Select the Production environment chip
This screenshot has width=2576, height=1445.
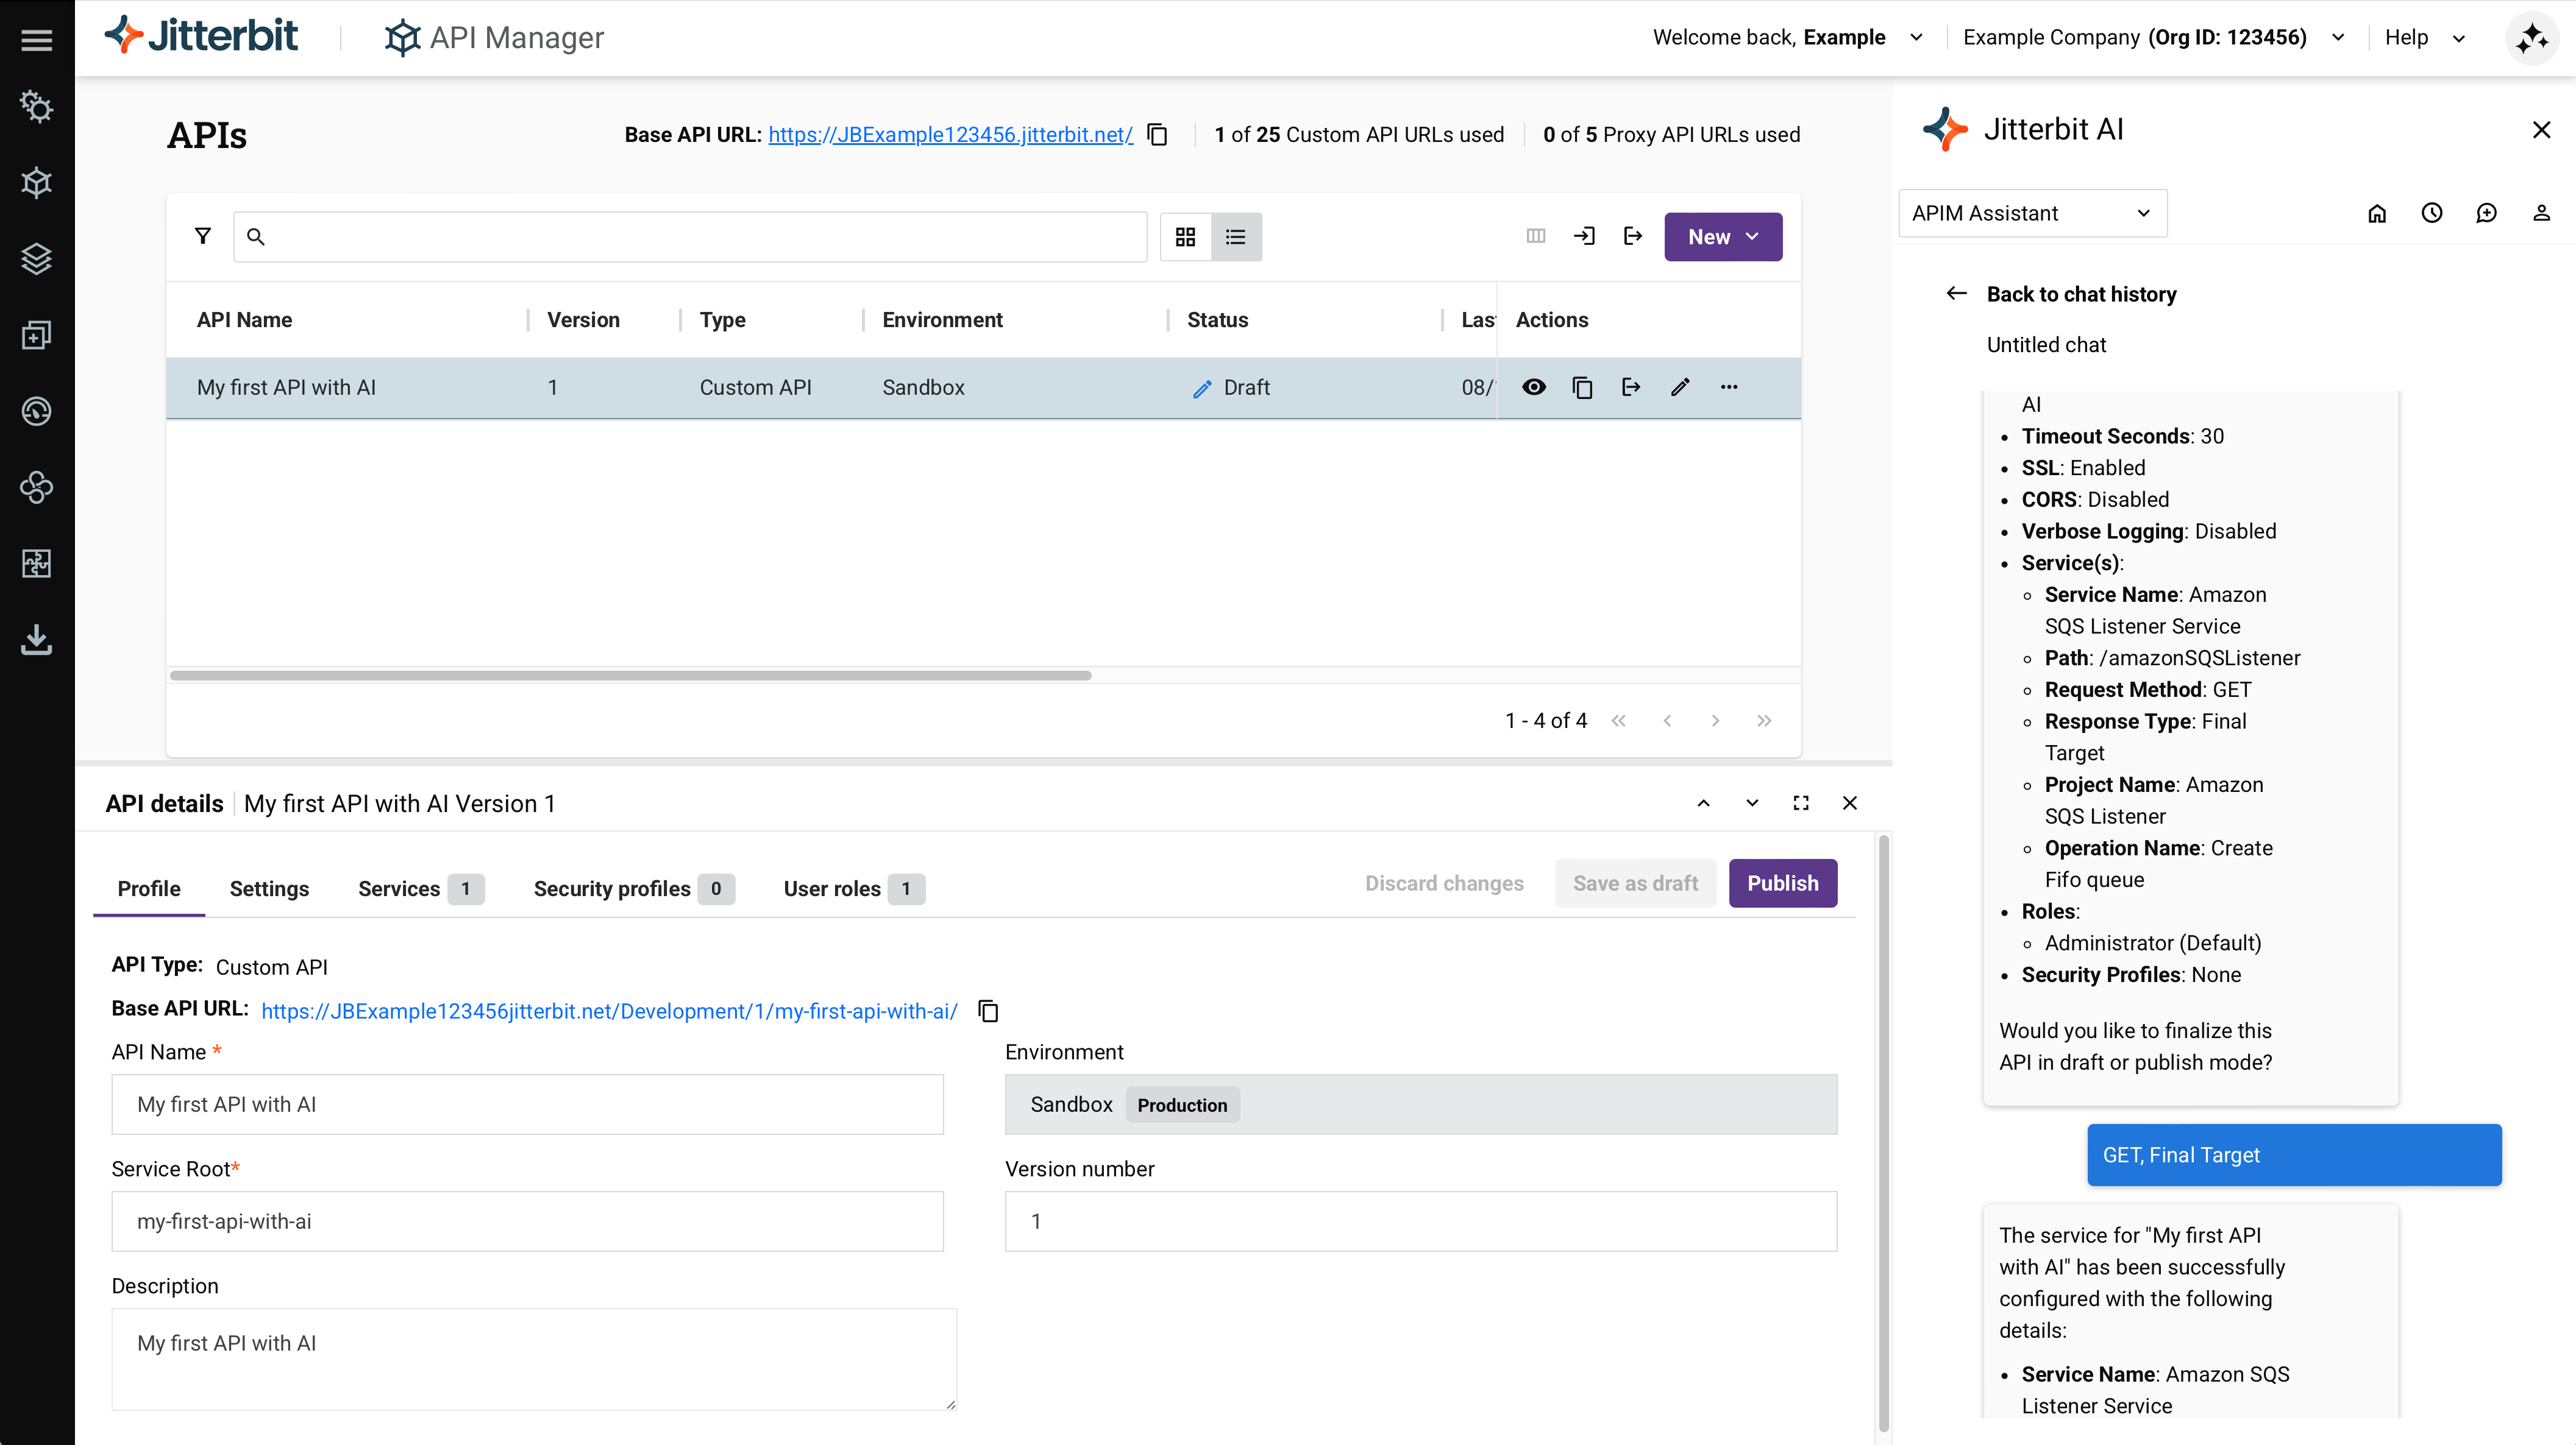point(1182,1104)
